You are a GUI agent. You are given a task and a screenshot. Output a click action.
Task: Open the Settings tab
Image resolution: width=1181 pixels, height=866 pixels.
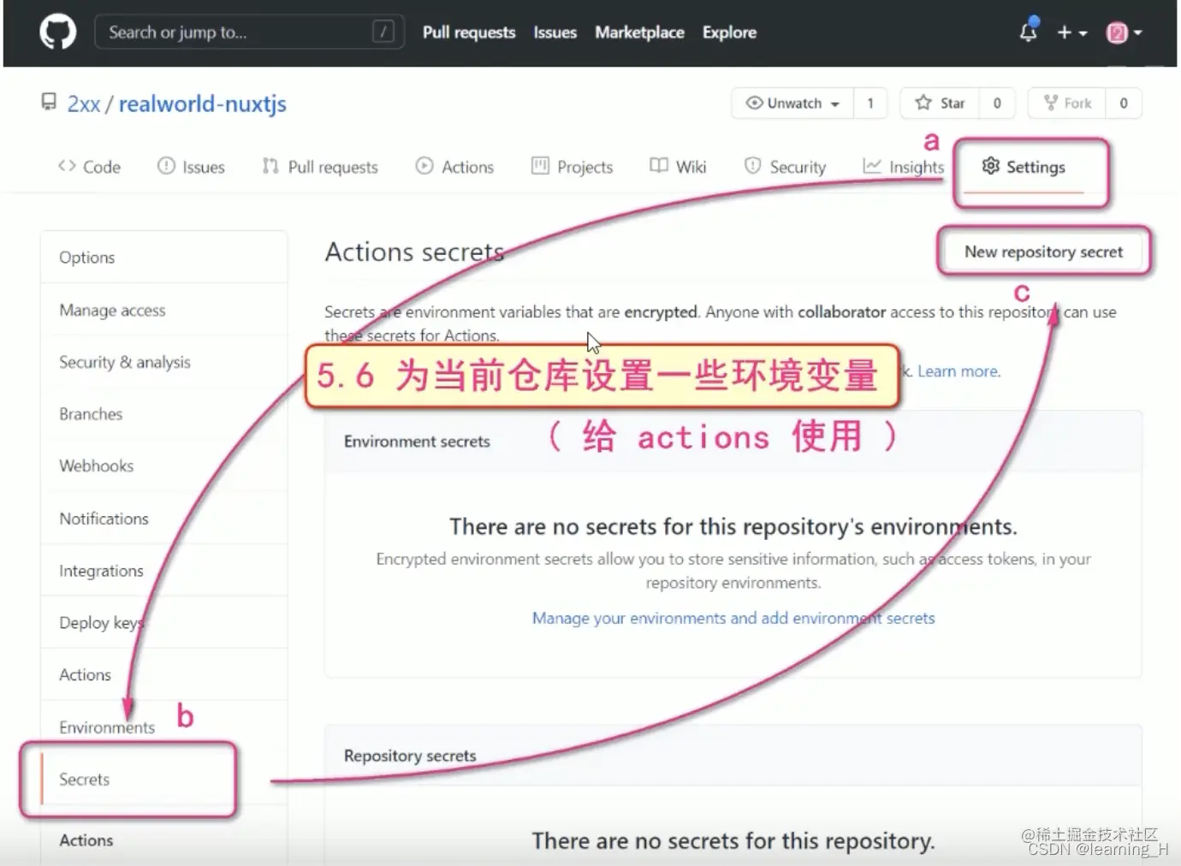point(1024,167)
